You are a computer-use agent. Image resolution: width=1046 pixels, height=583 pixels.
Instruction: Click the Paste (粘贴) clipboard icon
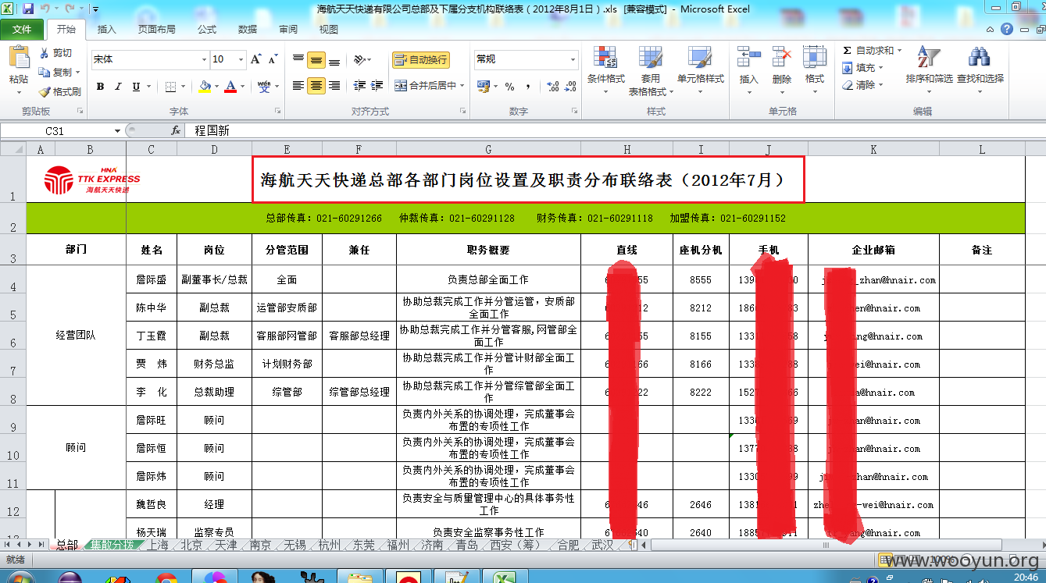[18, 58]
